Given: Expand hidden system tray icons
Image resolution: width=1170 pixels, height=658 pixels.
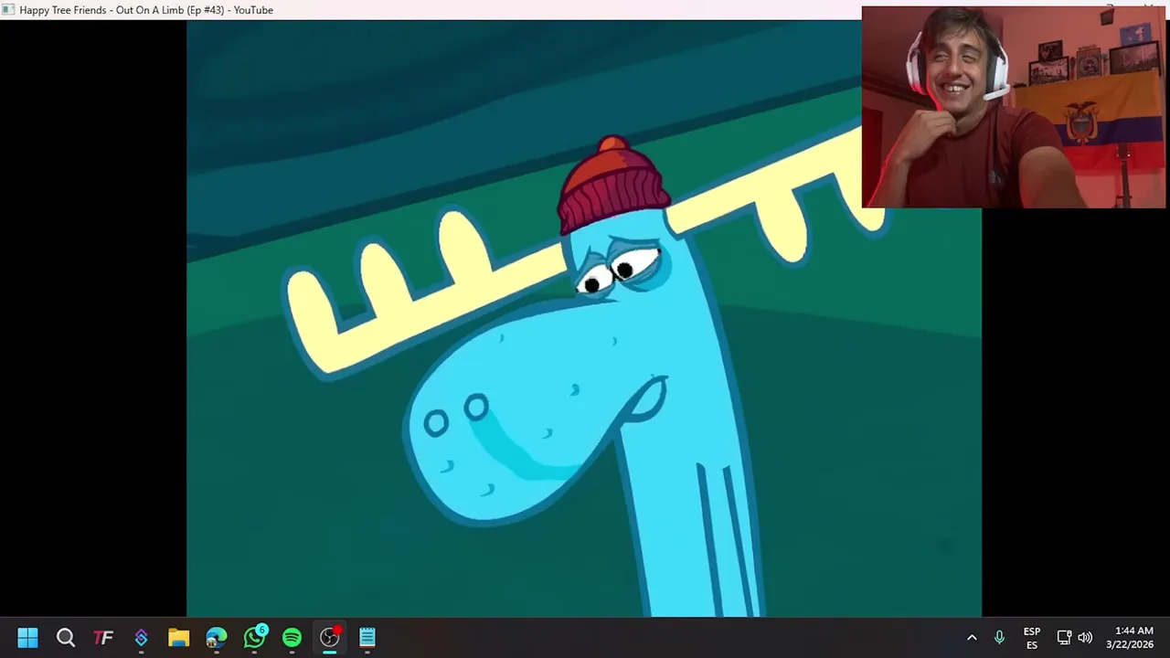Looking at the screenshot, I should 972,637.
